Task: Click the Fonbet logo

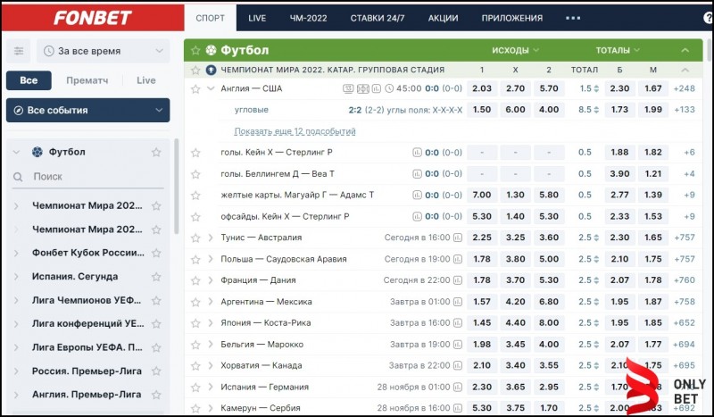Action: pyautogui.click(x=93, y=18)
